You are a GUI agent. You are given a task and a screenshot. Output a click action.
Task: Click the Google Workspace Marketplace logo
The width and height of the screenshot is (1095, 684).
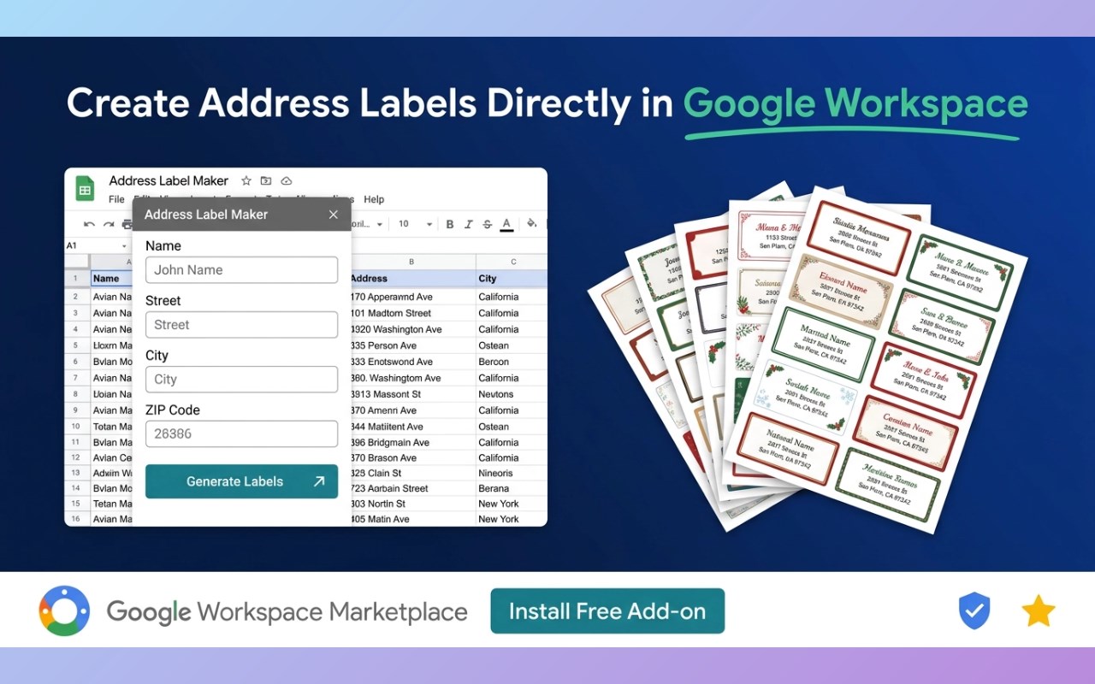[64, 611]
